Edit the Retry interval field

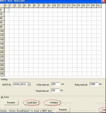(94, 84)
